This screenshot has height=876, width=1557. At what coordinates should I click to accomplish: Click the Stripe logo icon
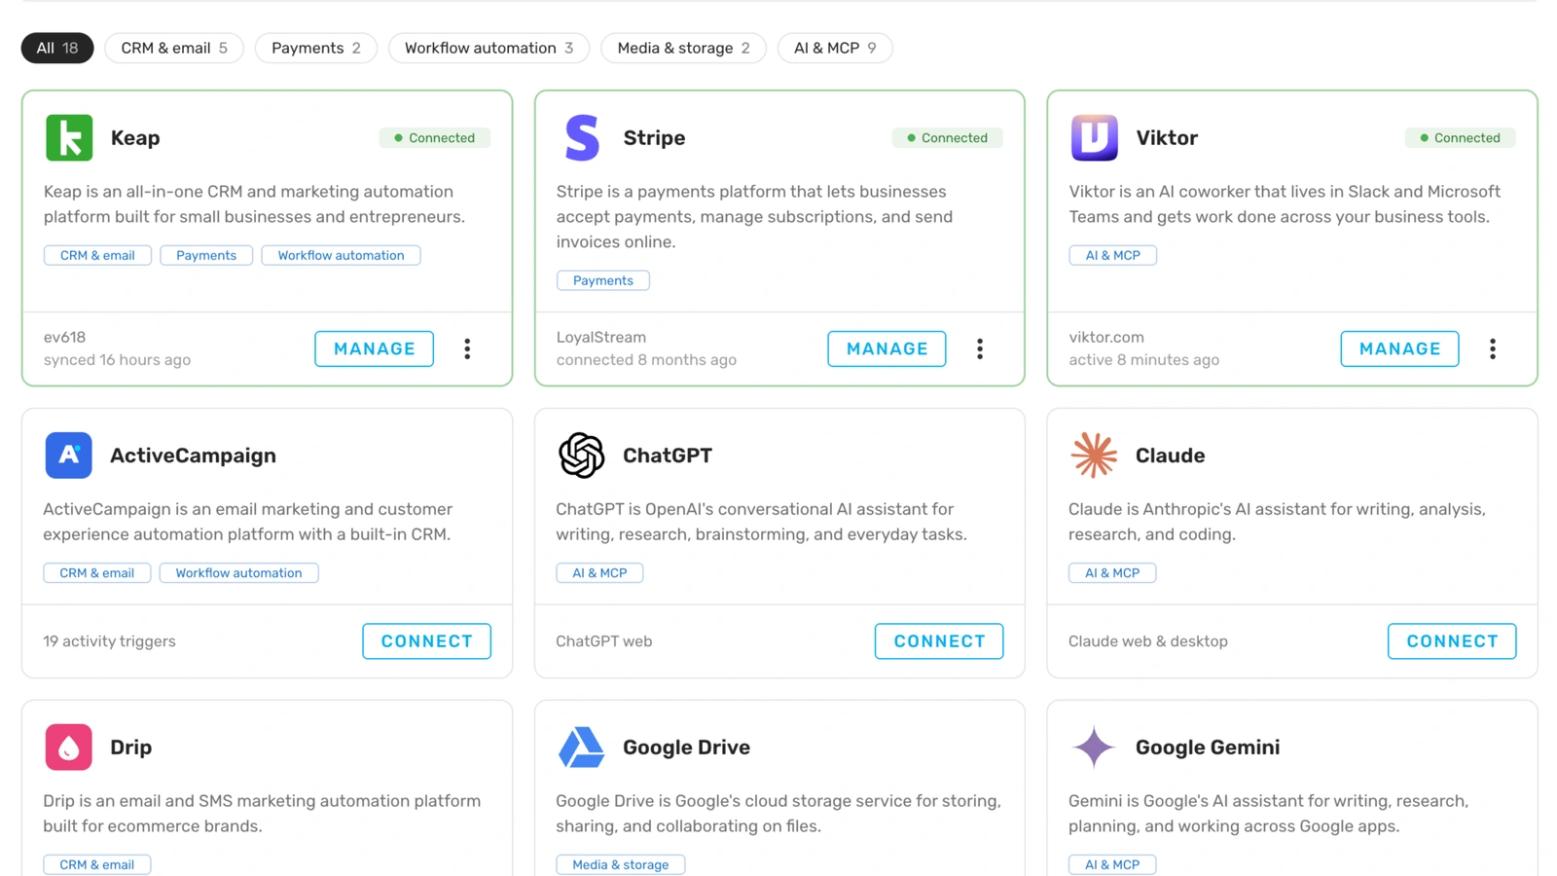click(582, 137)
